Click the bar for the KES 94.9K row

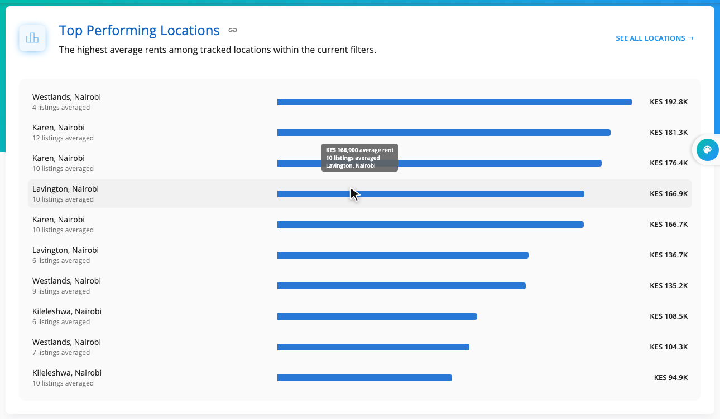click(364, 378)
